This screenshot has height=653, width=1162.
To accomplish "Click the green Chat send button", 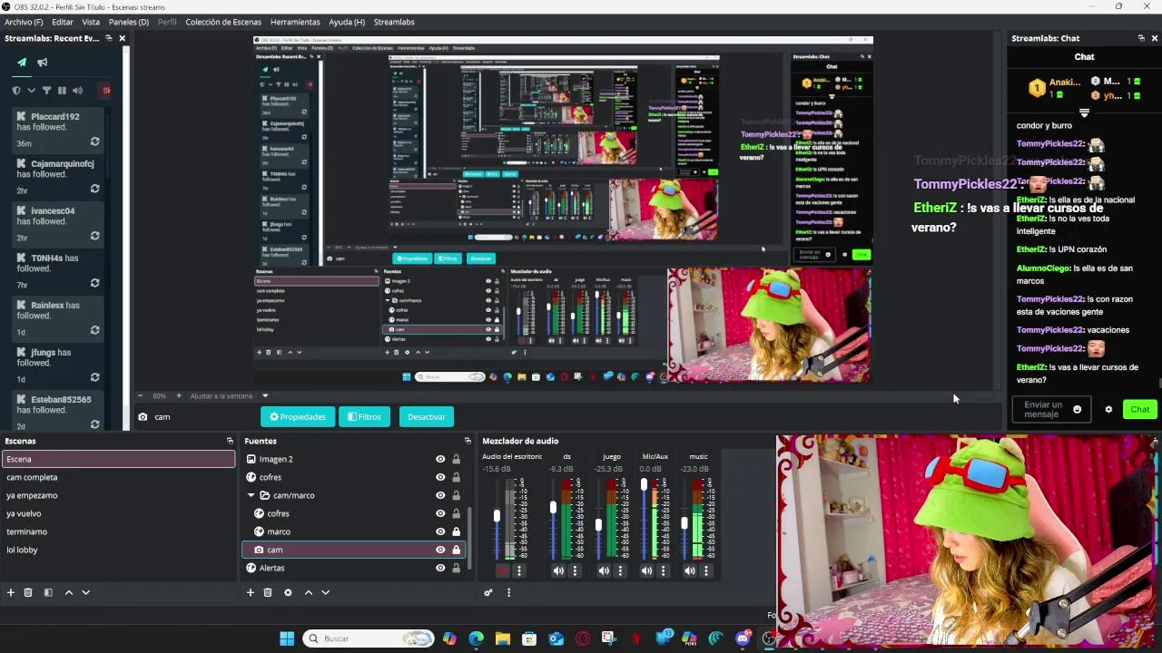I will point(1139,409).
